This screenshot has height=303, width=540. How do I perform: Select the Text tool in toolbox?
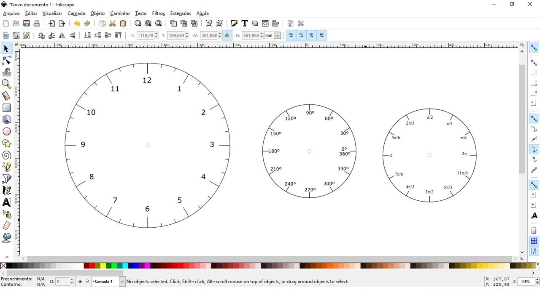click(x=6, y=202)
